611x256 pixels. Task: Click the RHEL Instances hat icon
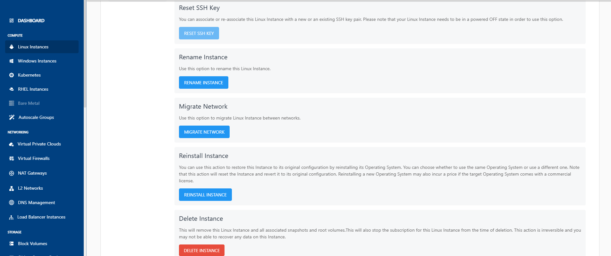[x=12, y=89]
